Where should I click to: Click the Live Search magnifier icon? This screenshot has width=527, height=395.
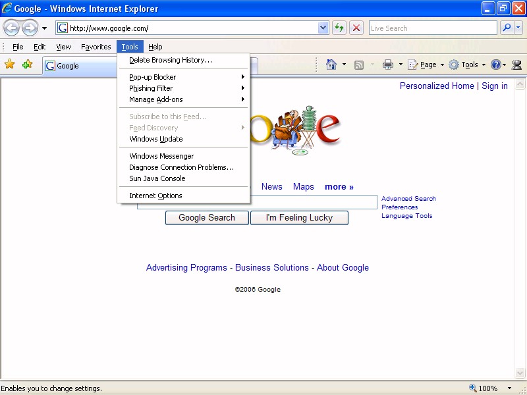point(507,28)
